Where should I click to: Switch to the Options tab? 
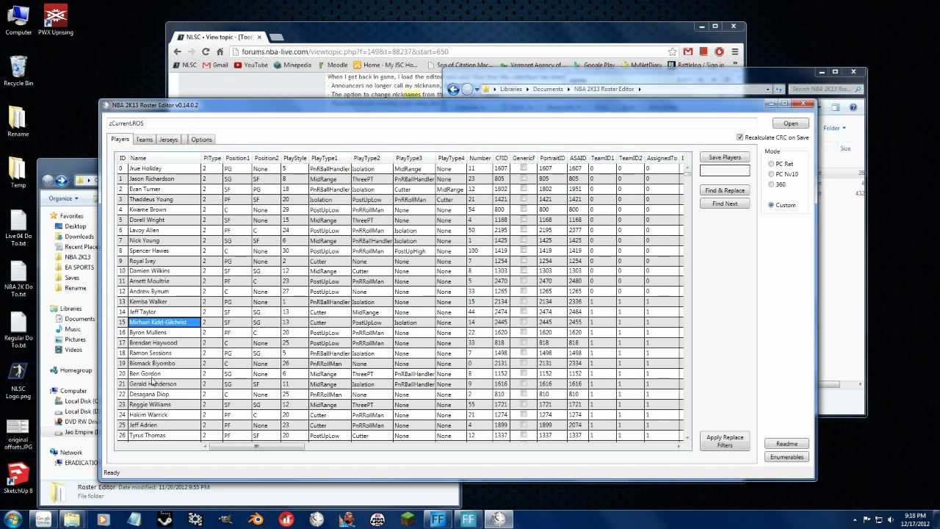[x=201, y=140]
